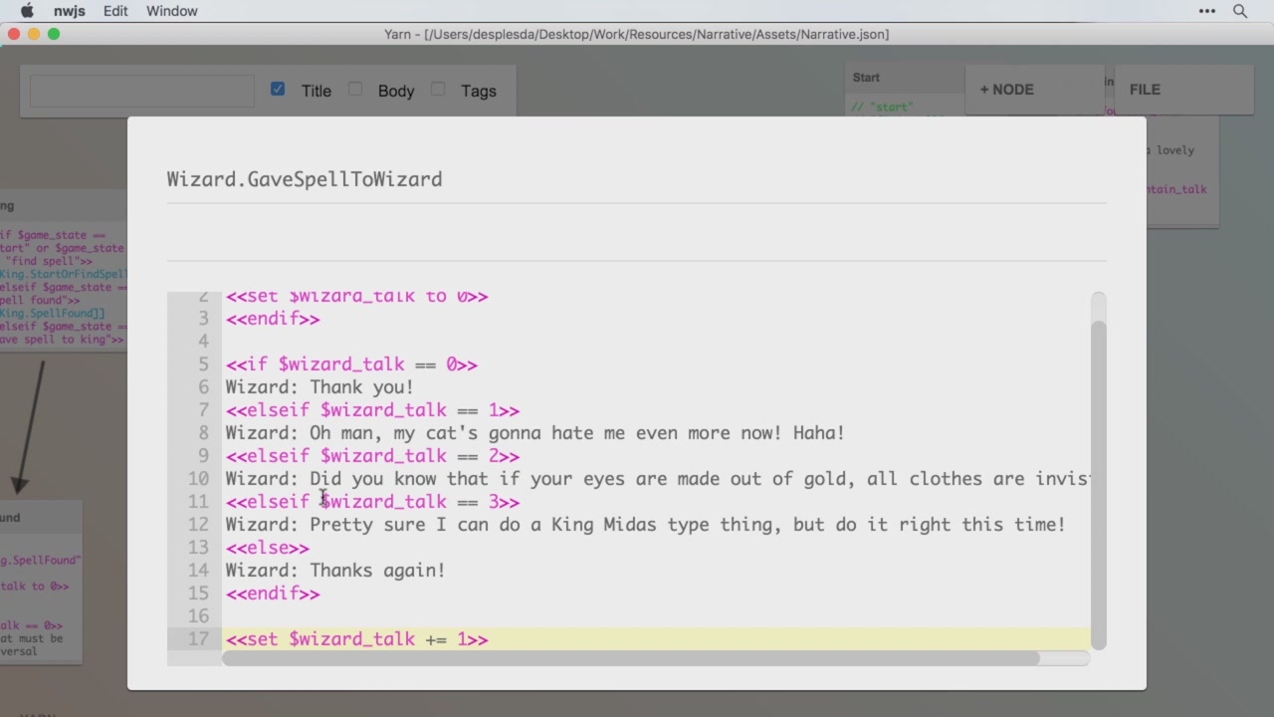Click the King Midas line
Image resolution: width=1274 pixels, height=717 pixels.
(x=645, y=525)
